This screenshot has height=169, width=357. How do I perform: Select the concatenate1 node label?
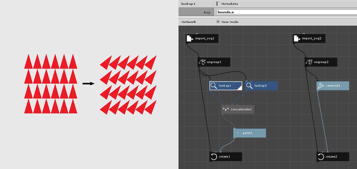pyautogui.click(x=241, y=109)
